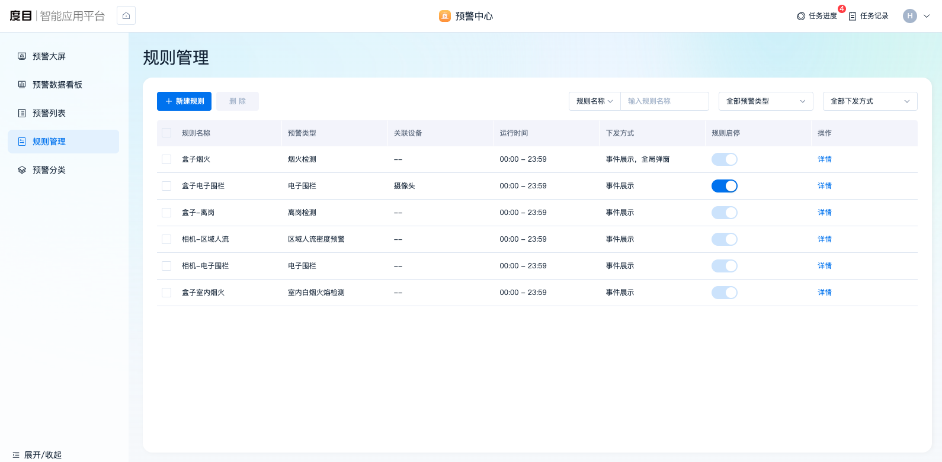
Task: Click the red badge showing 4
Action: click(842, 9)
